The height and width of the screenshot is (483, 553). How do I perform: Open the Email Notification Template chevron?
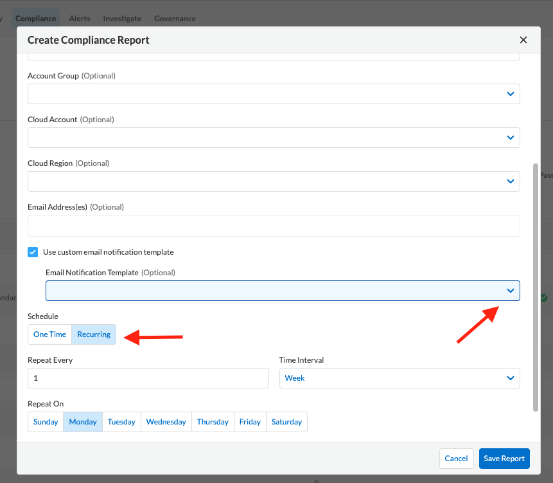(510, 291)
